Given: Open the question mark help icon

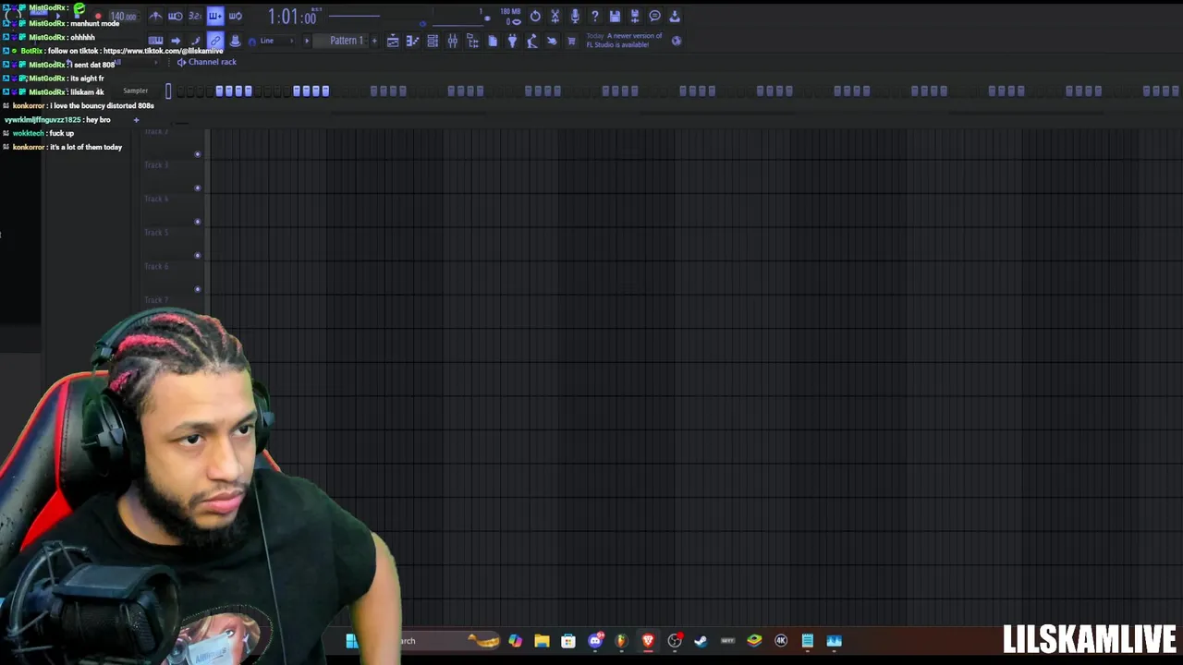Looking at the screenshot, I should [x=594, y=17].
